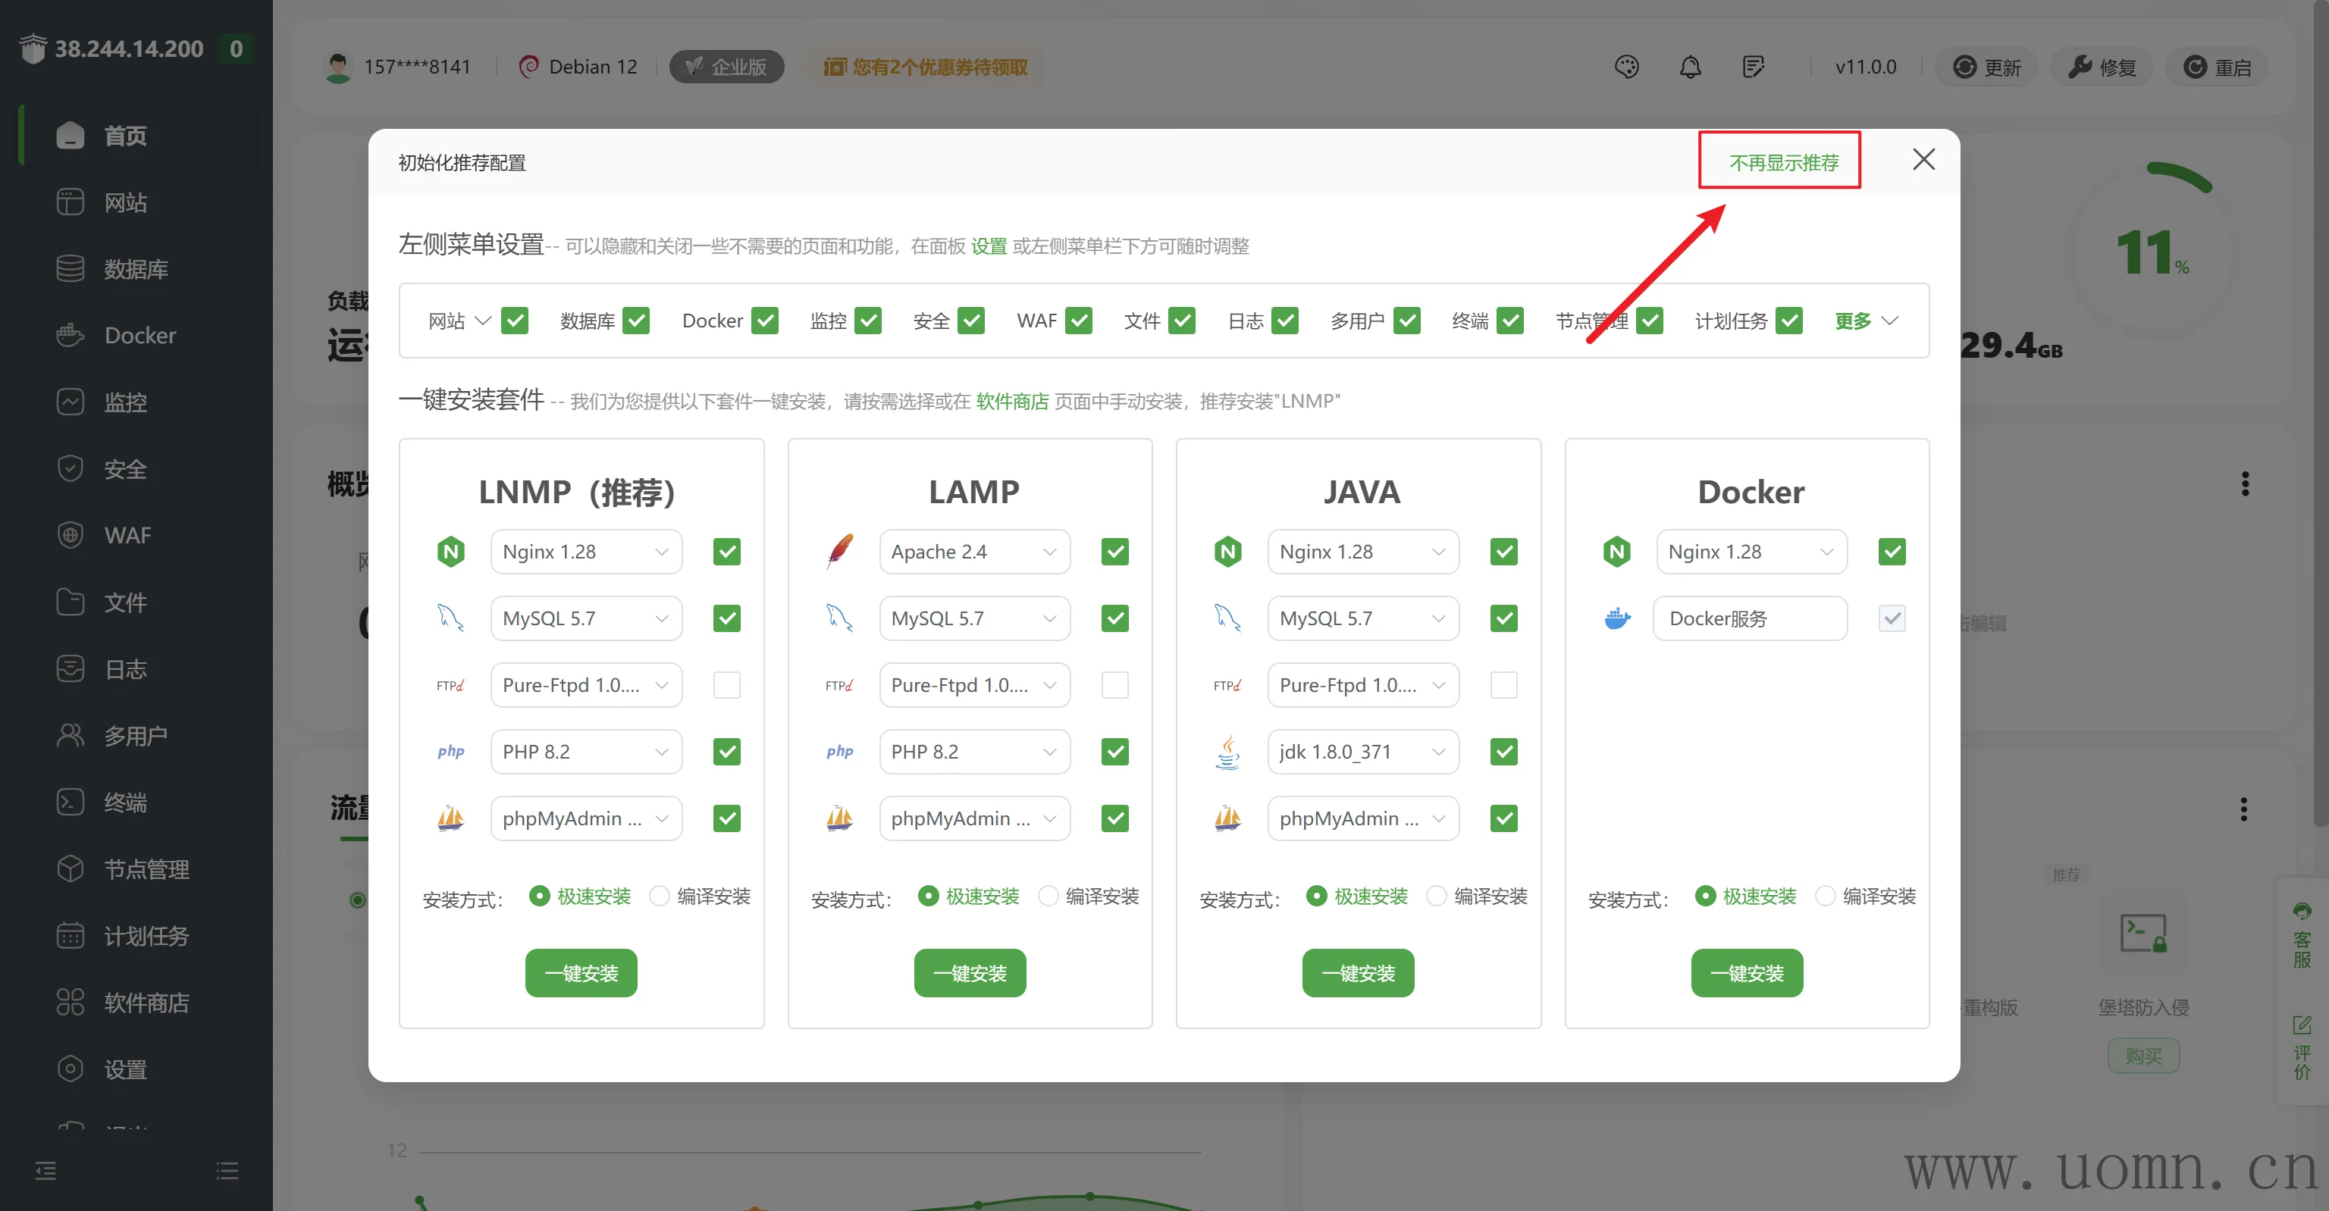Open the theme palette icon
Image resolution: width=2329 pixels, height=1211 pixels.
[x=1626, y=67]
